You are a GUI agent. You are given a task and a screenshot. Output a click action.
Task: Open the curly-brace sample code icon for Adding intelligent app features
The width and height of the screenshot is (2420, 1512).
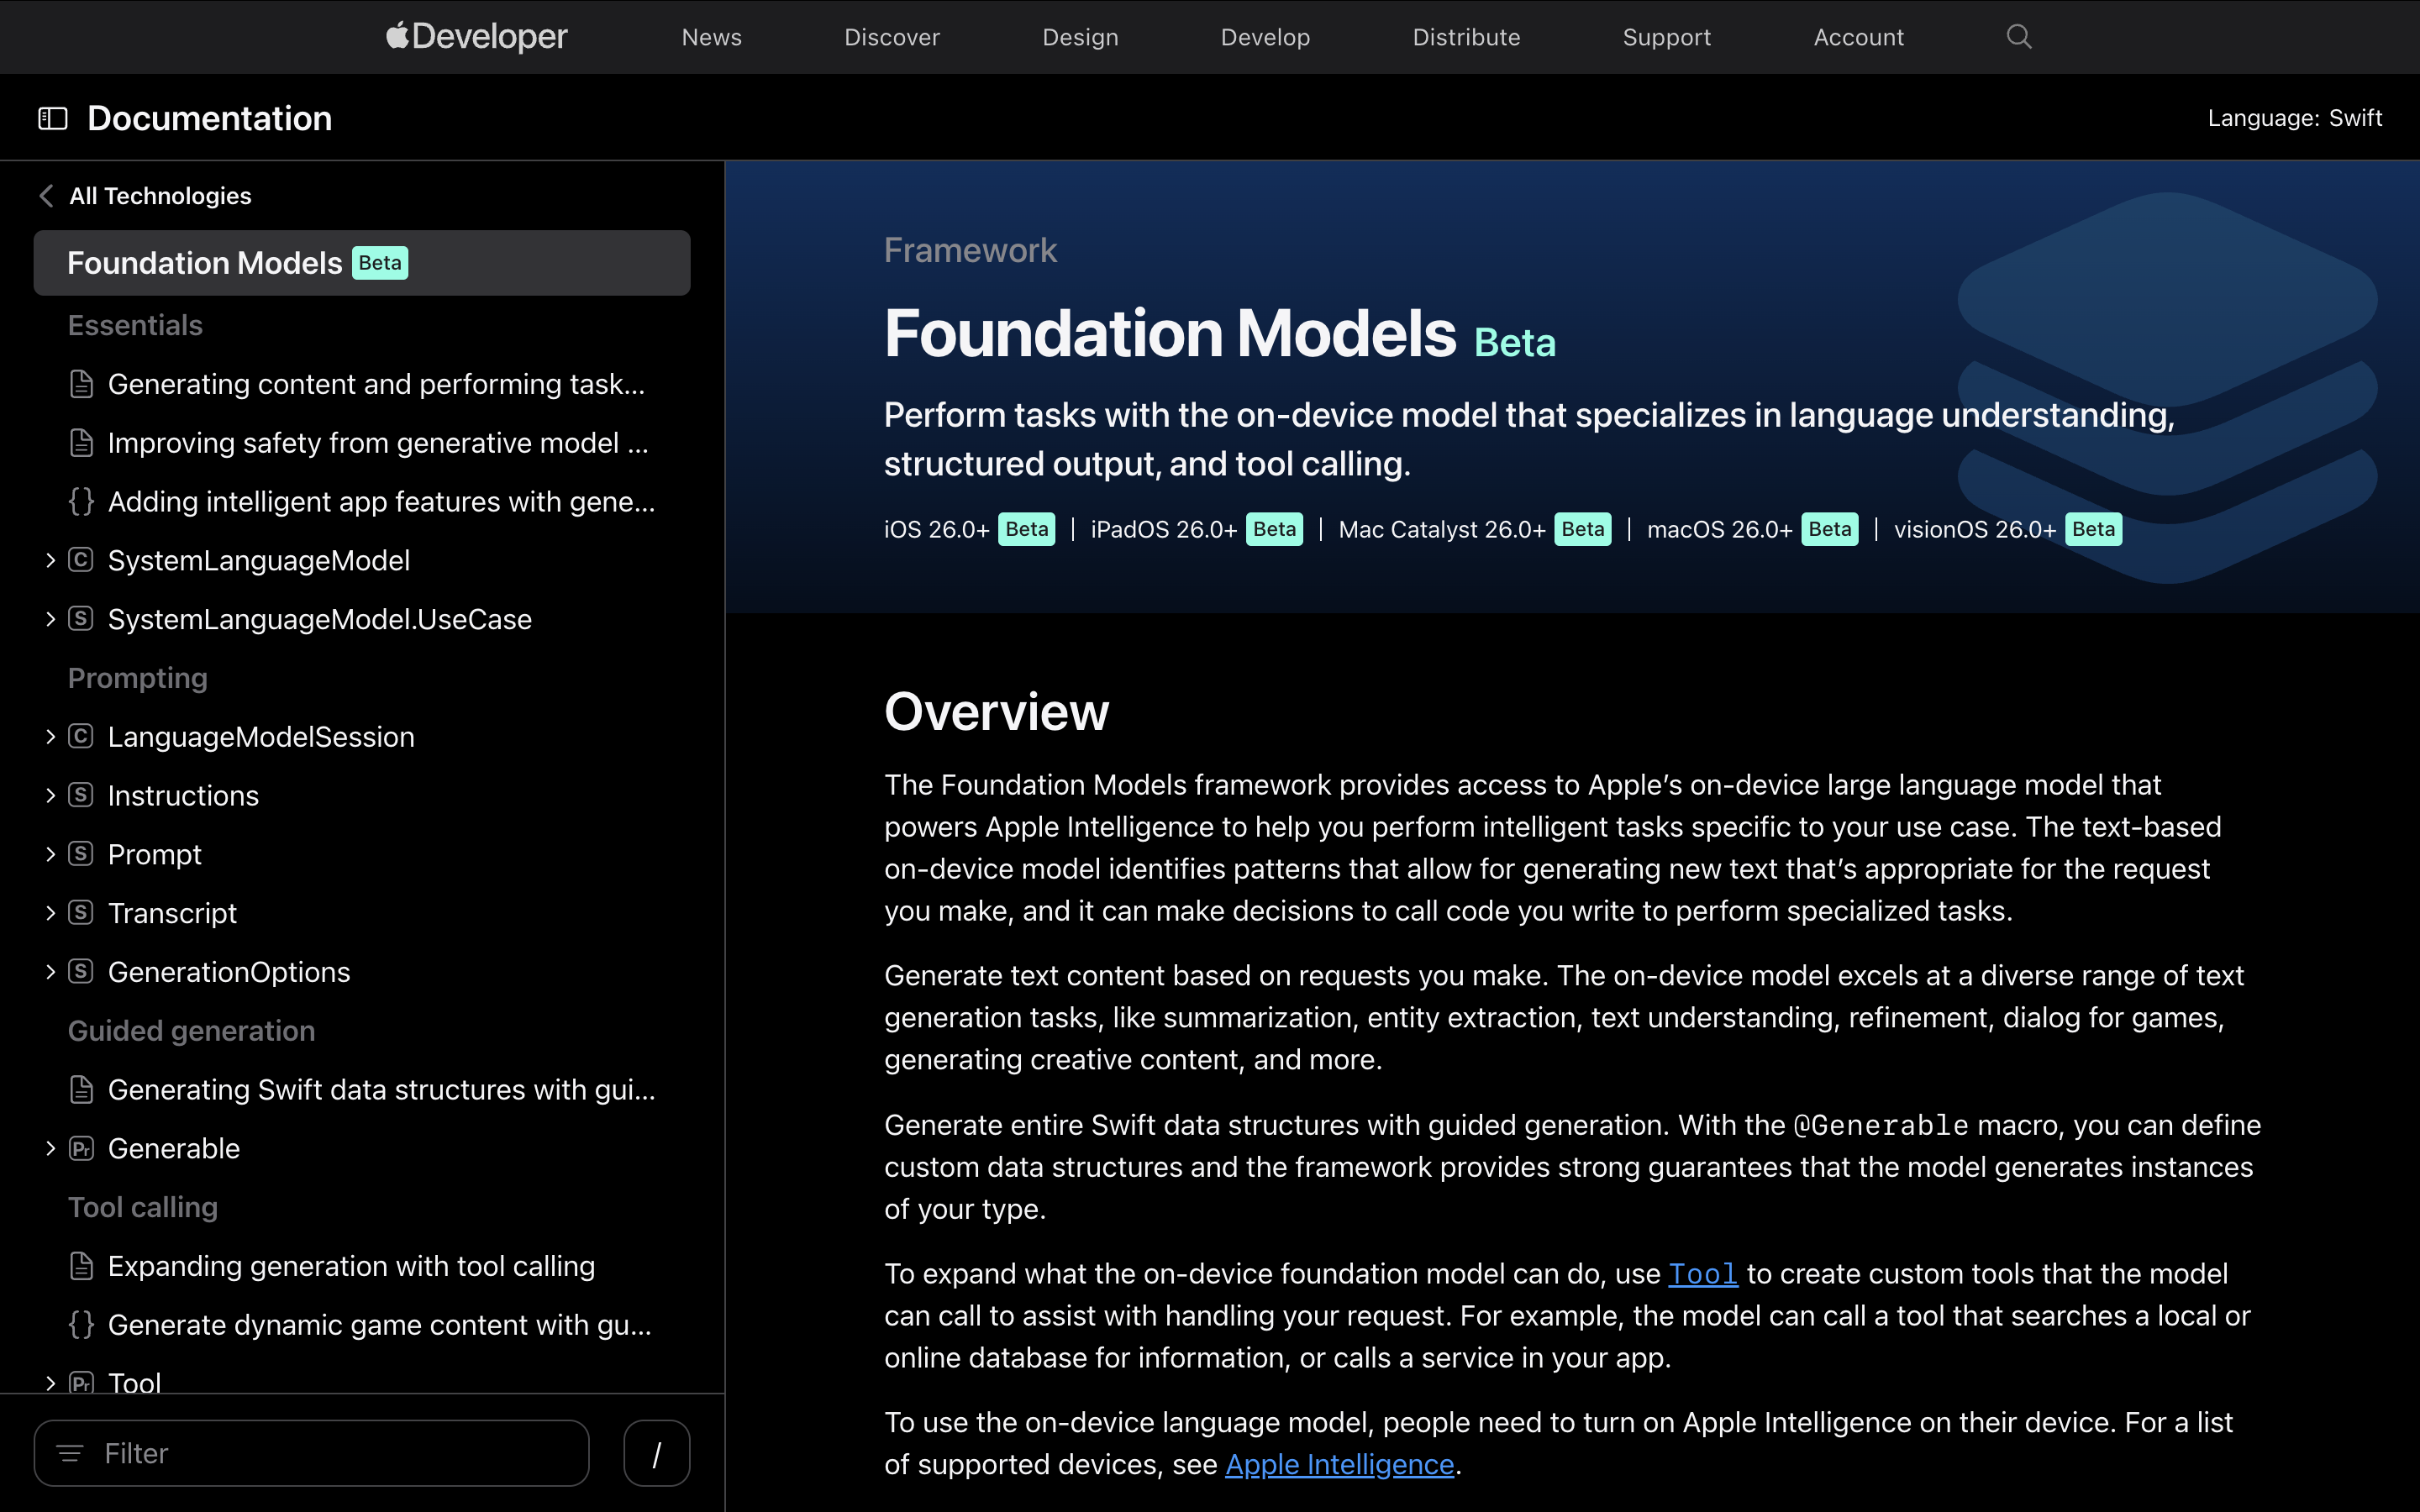[x=81, y=502]
